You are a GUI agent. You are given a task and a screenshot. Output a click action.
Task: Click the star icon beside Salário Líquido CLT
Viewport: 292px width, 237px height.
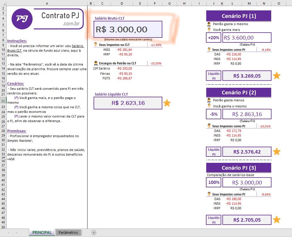(x=167, y=103)
